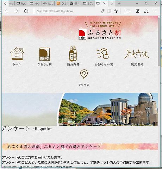Switch to the 'how' tab
This screenshot has height=169, width=162.
pos(21,4)
